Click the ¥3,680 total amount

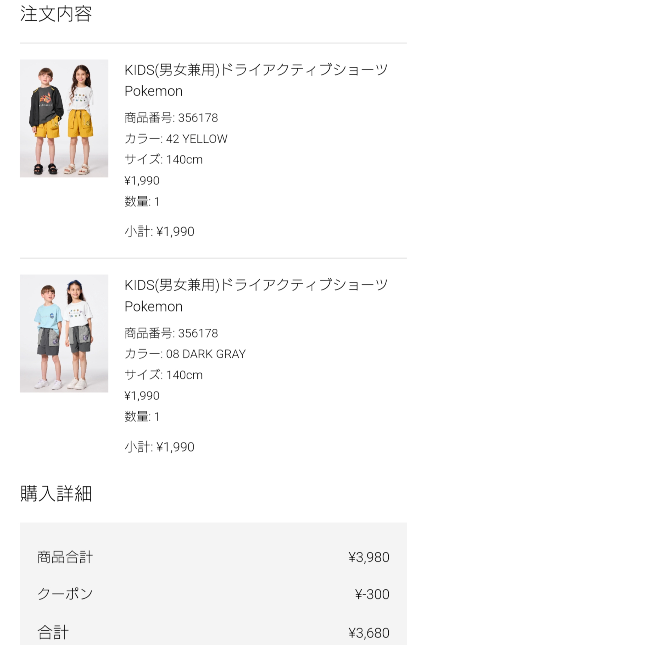[369, 633]
